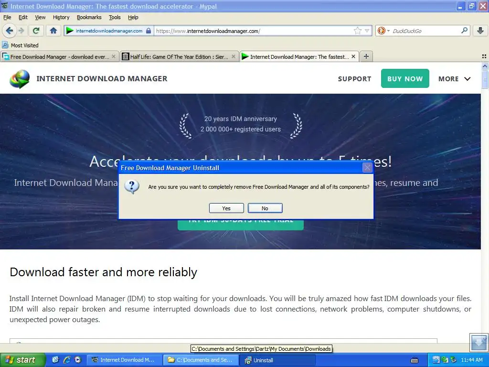489x367 pixels.
Task: Close the Free Download Manager tab
Action: (114, 56)
